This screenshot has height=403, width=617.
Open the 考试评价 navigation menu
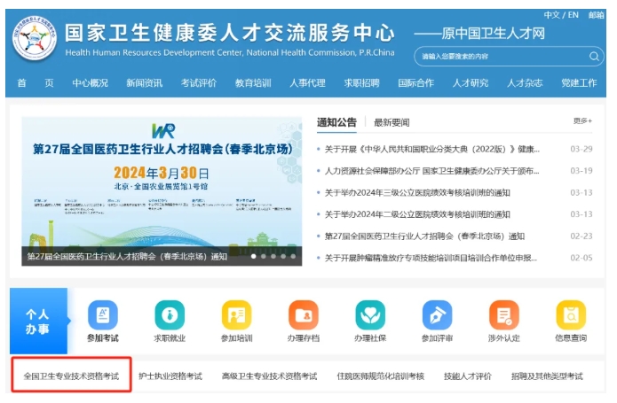199,83
